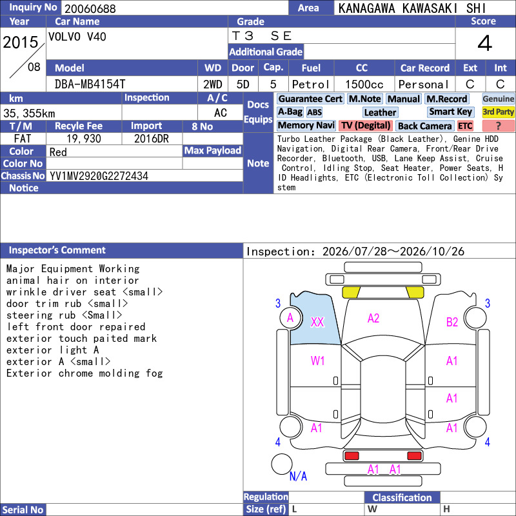Click the chassis number YV1MV2920G2272434
Viewport: 516px width, 516px height.
click(x=99, y=176)
